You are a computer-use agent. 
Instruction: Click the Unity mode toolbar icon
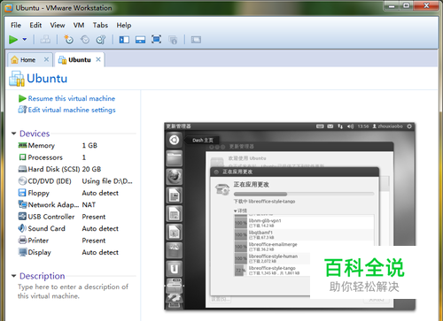pyautogui.click(x=173, y=40)
